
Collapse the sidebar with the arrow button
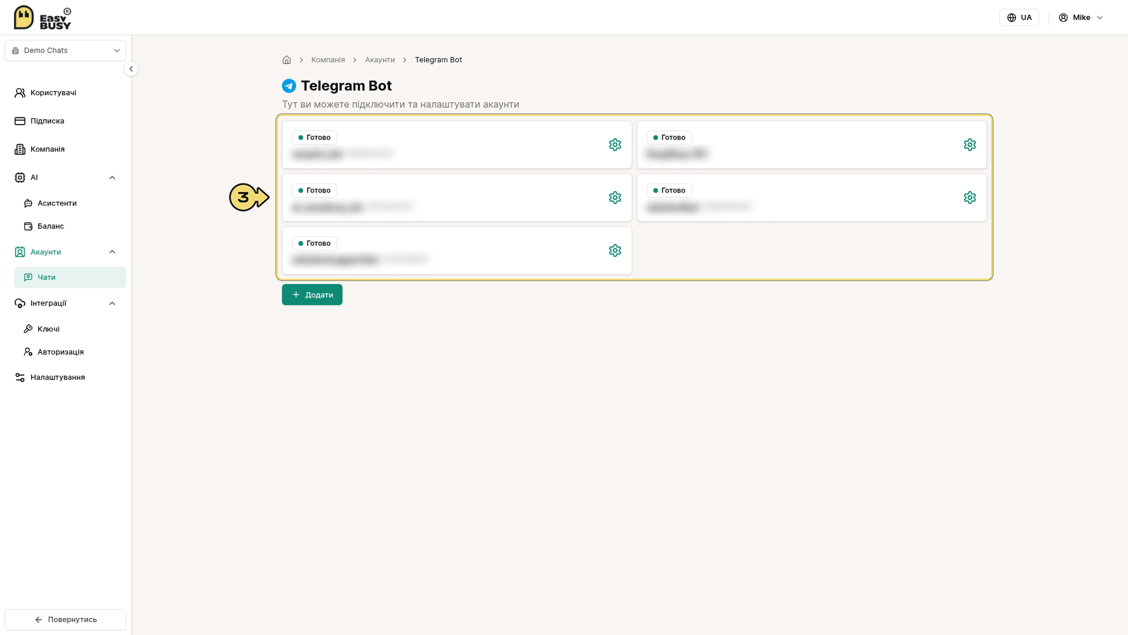pyautogui.click(x=131, y=69)
